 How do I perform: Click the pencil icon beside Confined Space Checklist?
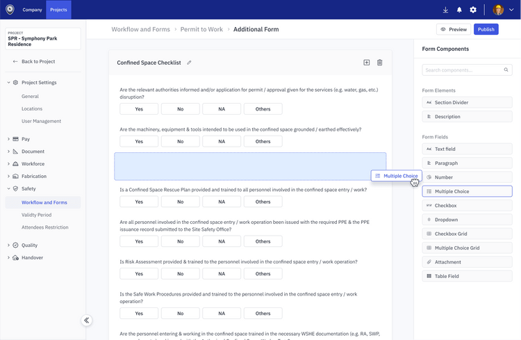(189, 63)
